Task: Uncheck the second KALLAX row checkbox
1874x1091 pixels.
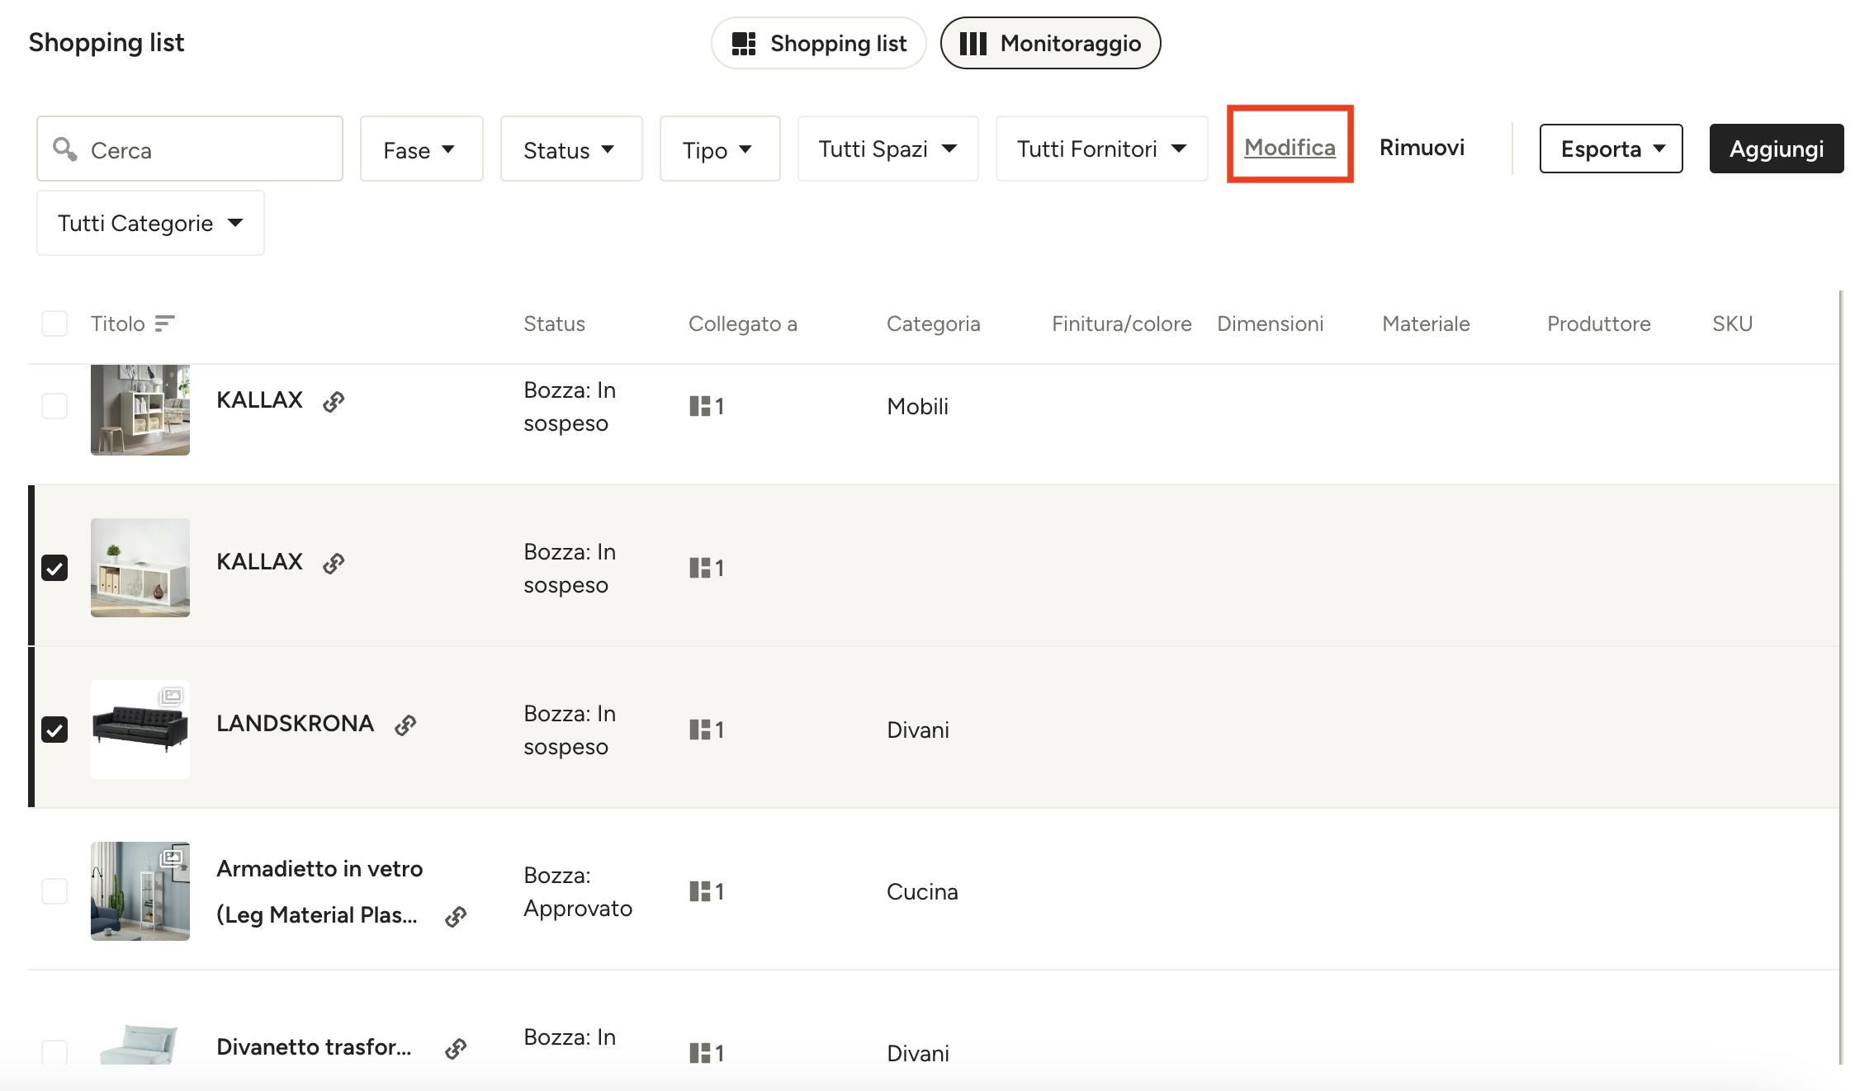Action: click(x=54, y=568)
